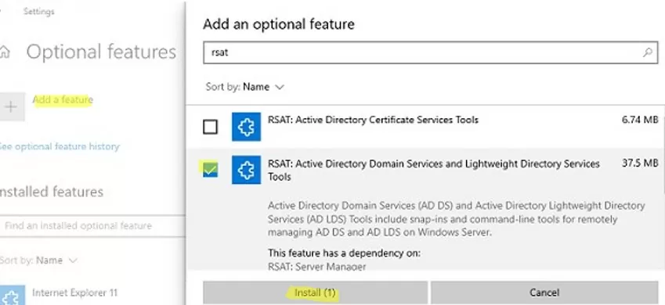
Task: Click This feature has a dependency on label
Action: [x=345, y=253]
